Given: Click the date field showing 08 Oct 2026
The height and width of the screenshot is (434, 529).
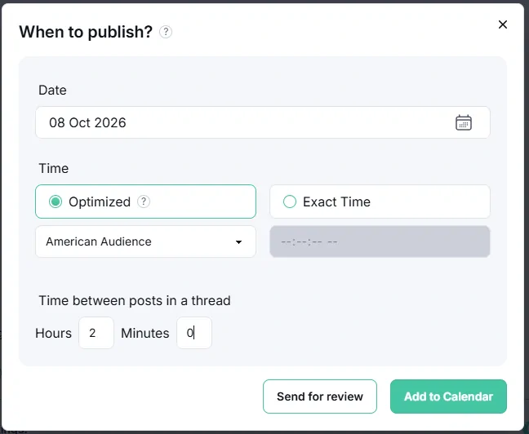Looking at the screenshot, I should click(x=263, y=122).
